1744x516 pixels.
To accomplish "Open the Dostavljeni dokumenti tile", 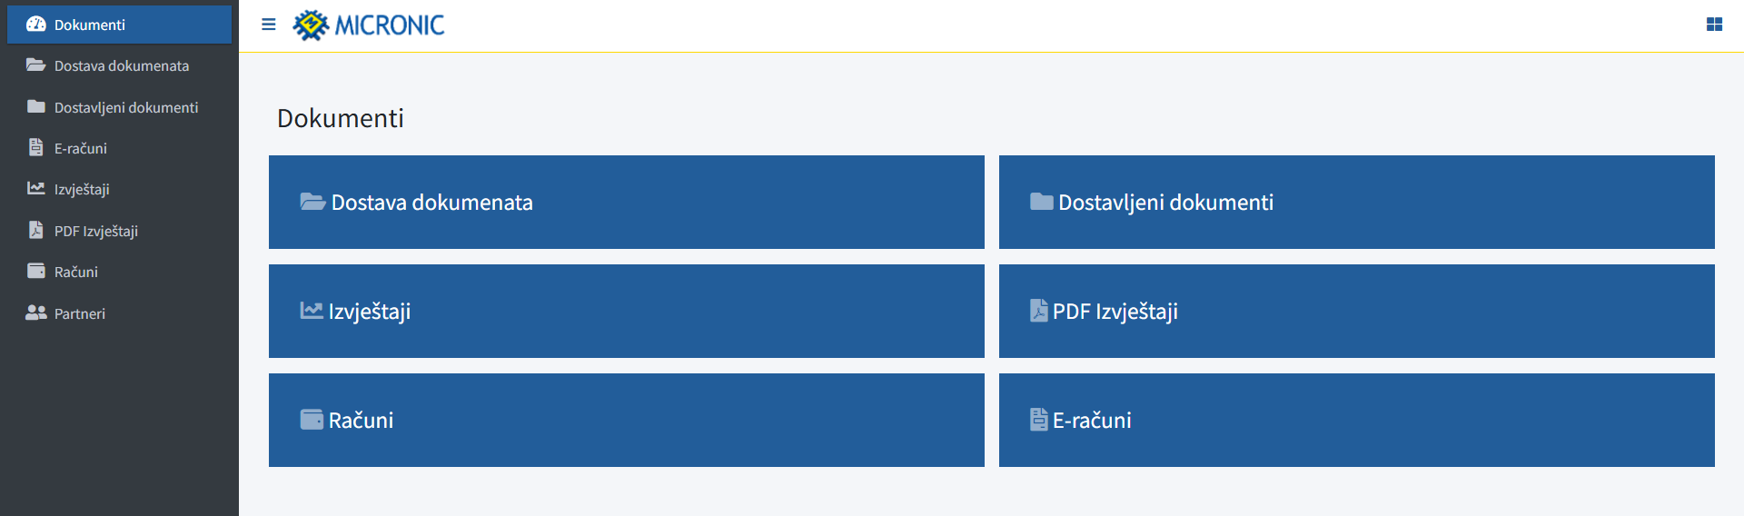I will [1356, 202].
